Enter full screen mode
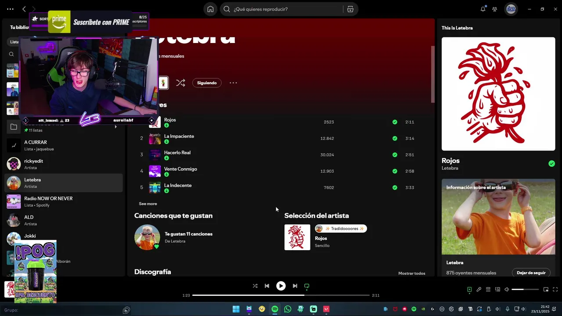 click(555, 289)
